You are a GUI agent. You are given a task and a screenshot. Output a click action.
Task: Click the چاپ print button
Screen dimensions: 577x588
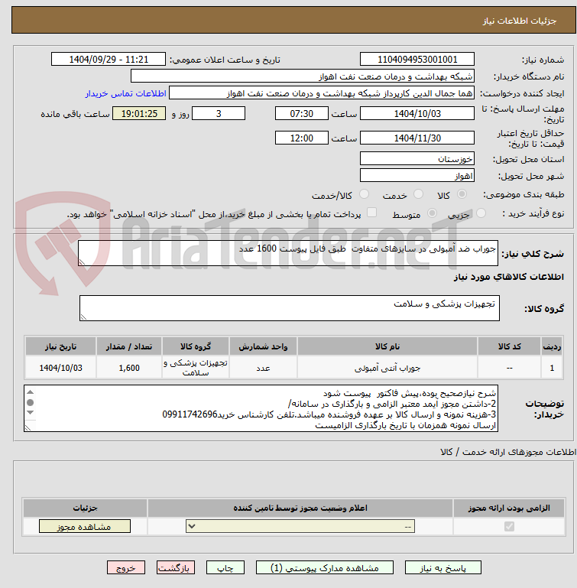pos(225,568)
